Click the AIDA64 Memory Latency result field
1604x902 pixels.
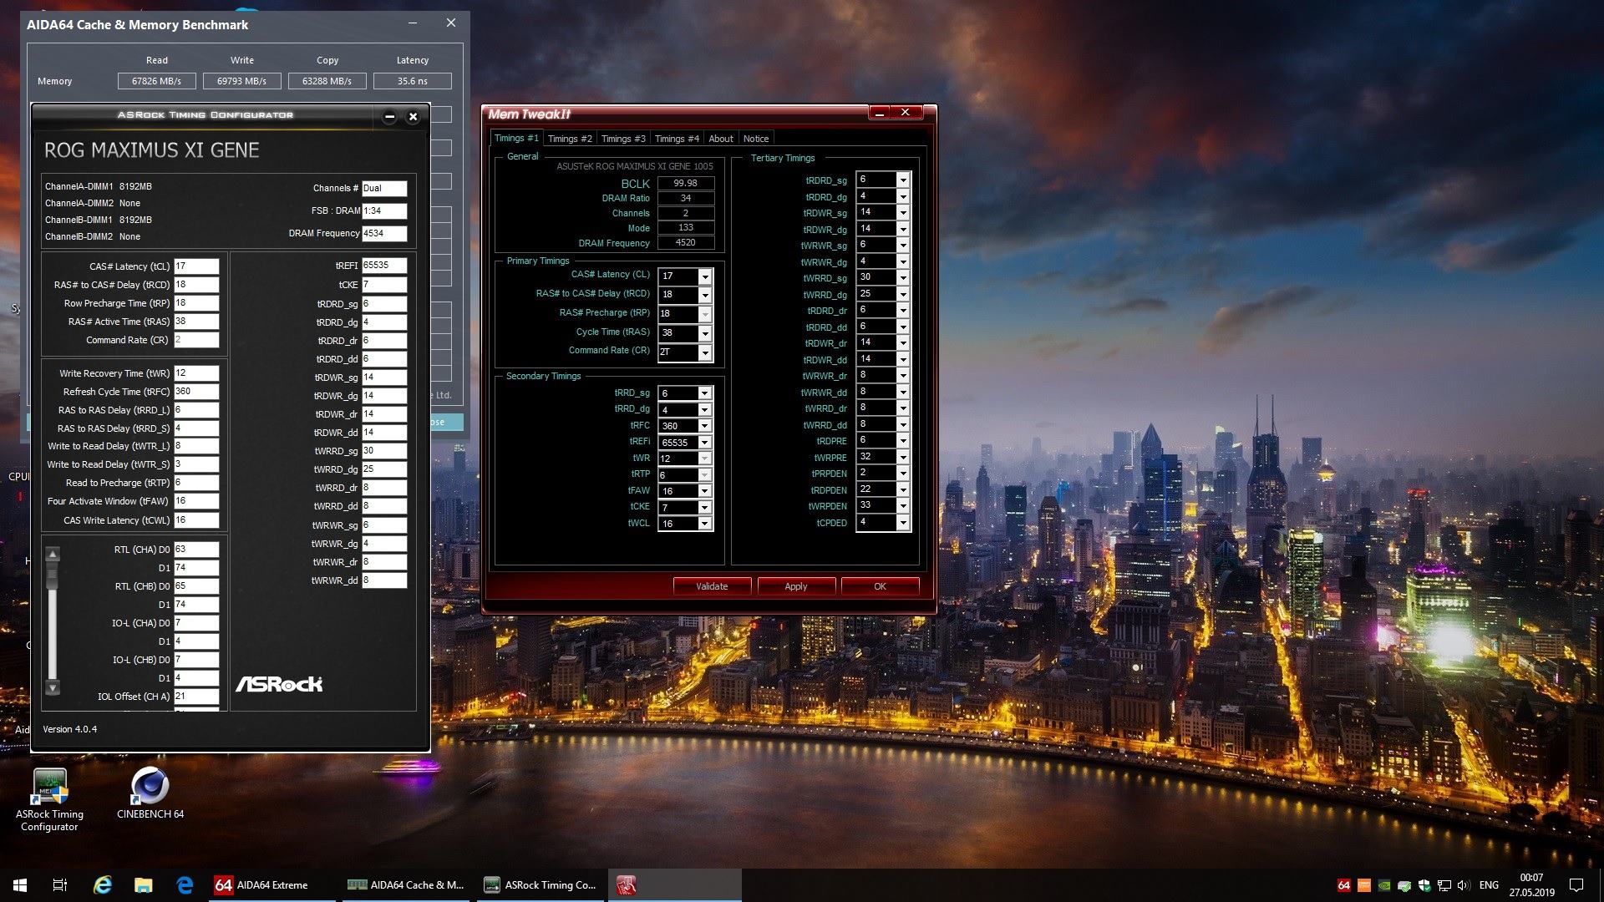(413, 81)
